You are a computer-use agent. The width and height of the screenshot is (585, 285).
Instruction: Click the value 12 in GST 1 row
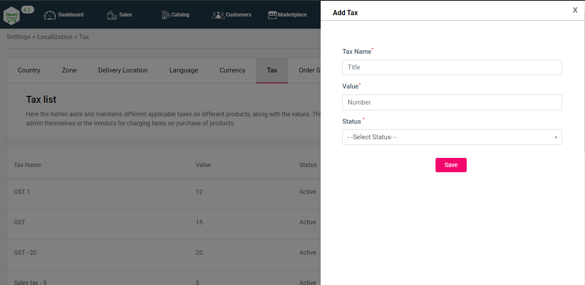[199, 192]
